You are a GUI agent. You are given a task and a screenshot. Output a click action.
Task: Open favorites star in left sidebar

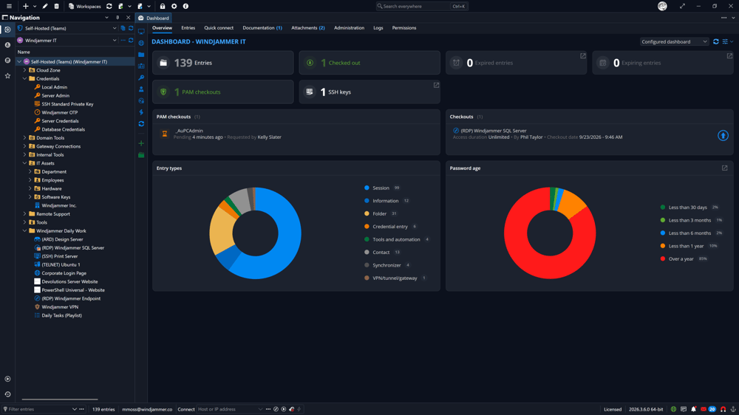click(x=7, y=75)
